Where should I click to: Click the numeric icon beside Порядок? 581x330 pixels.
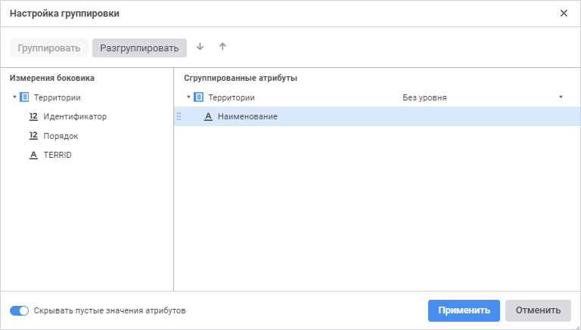(x=33, y=136)
